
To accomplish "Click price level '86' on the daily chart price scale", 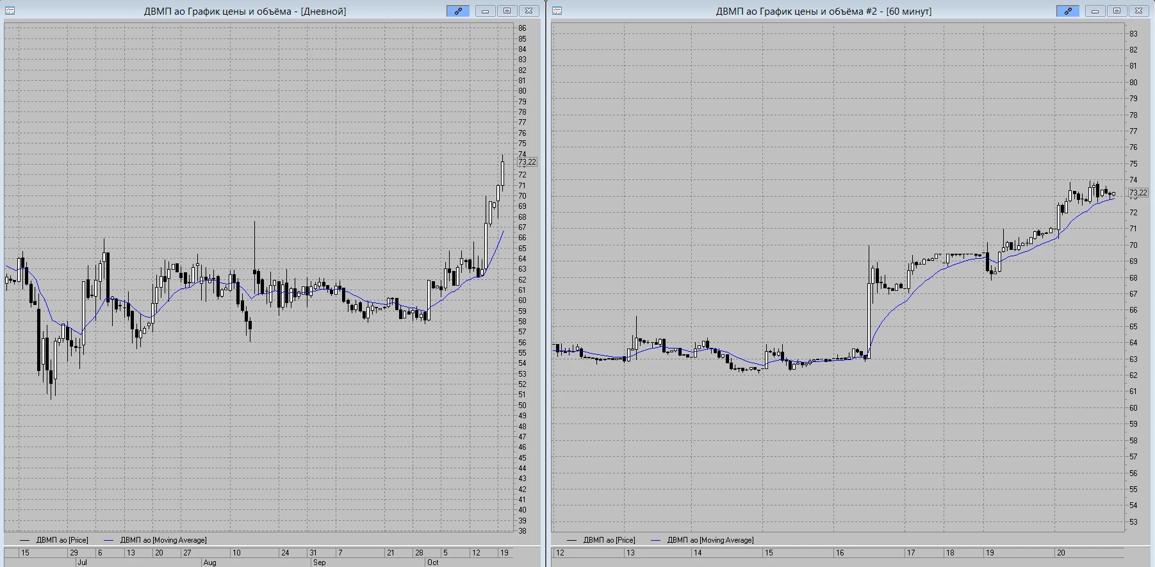I will [522, 28].
